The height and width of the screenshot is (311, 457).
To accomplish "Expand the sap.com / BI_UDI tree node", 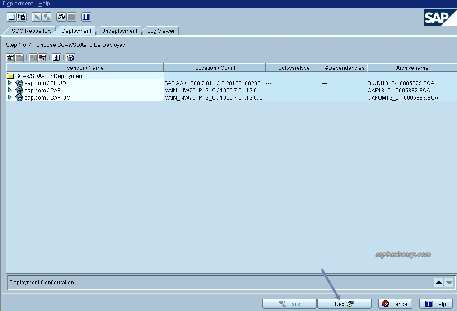I will coord(9,83).
